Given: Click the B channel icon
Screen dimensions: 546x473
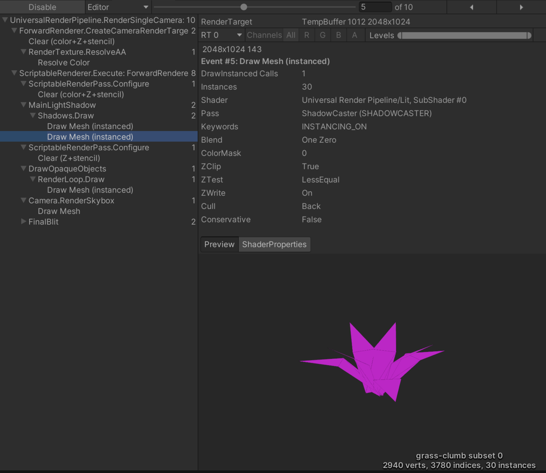Looking at the screenshot, I should (x=339, y=35).
